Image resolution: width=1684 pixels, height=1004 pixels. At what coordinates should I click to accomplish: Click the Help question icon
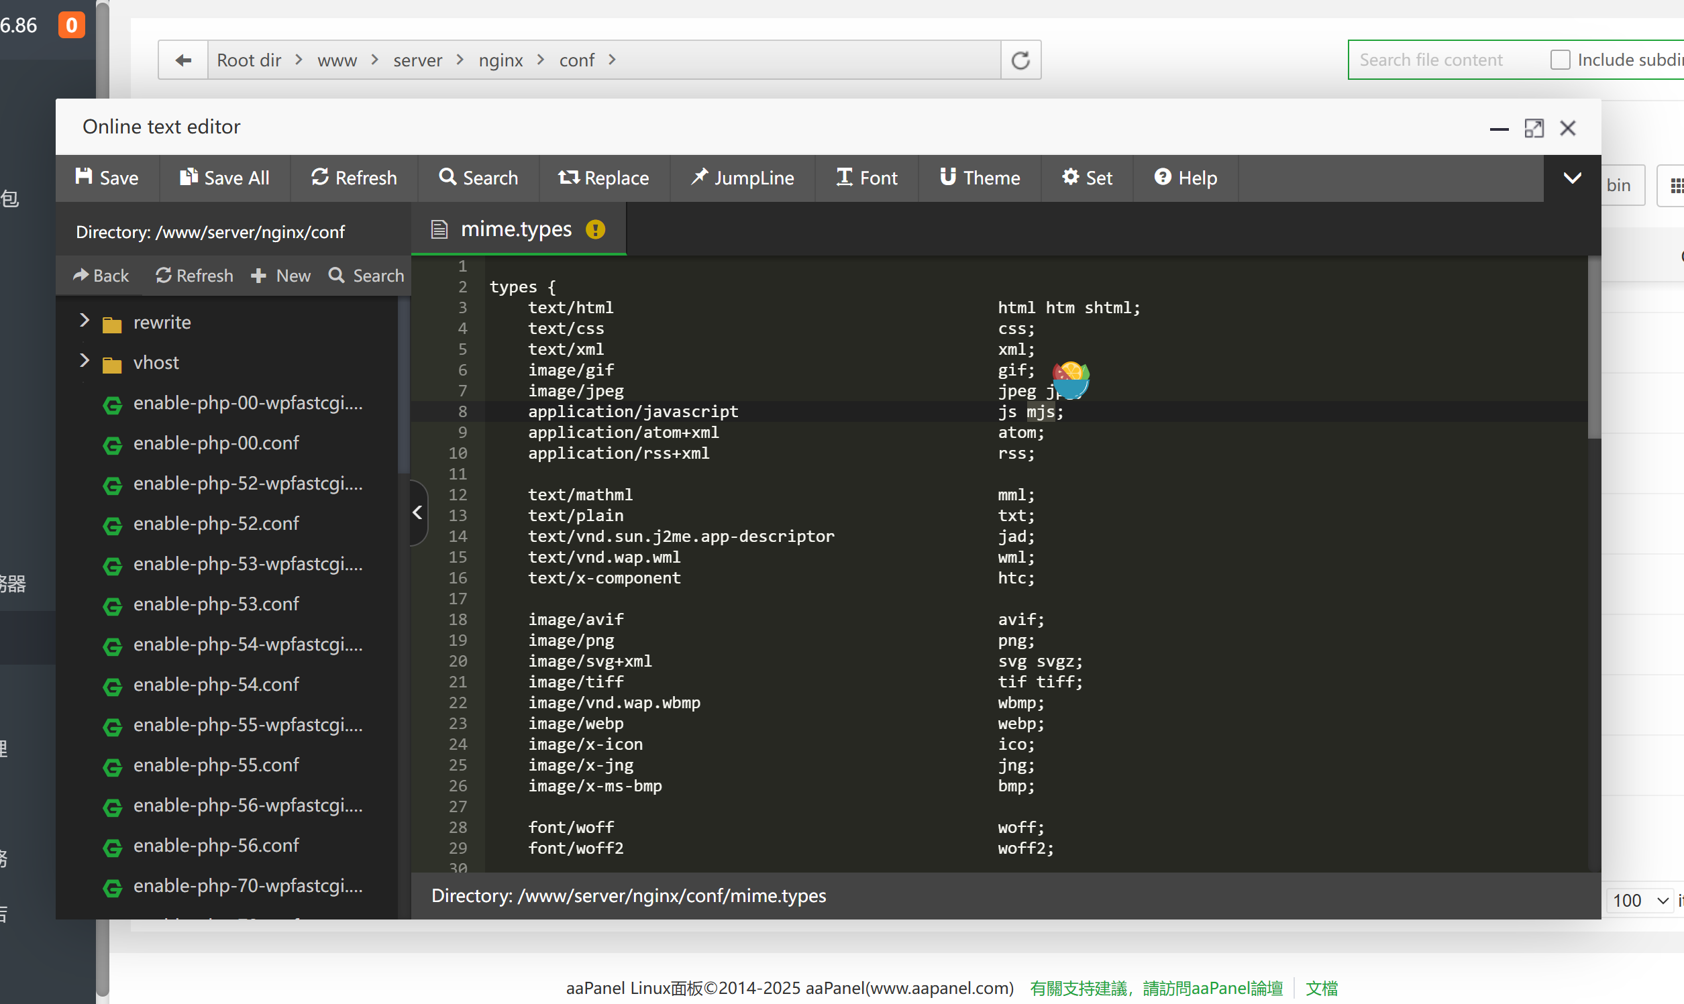tap(1162, 177)
